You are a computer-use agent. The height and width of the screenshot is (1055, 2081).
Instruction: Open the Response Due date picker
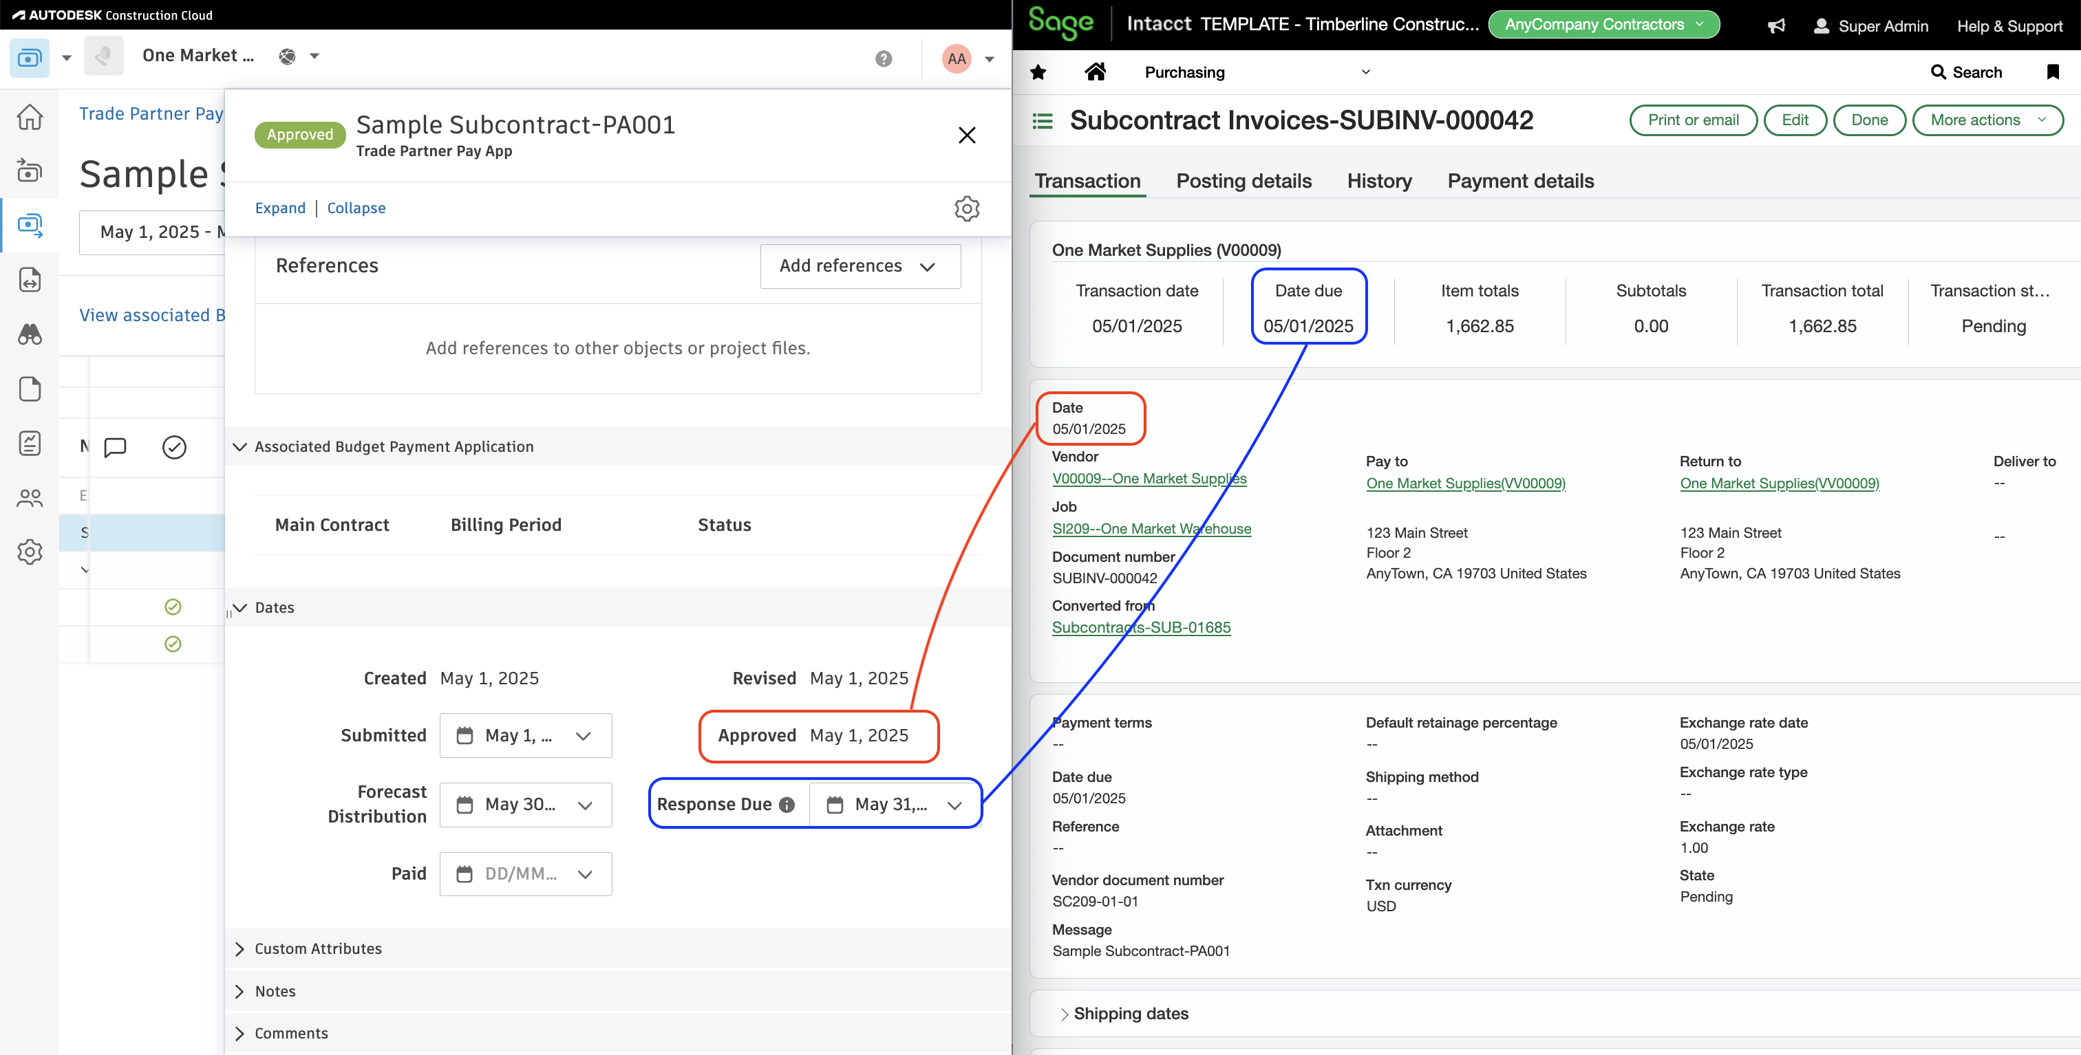895,805
